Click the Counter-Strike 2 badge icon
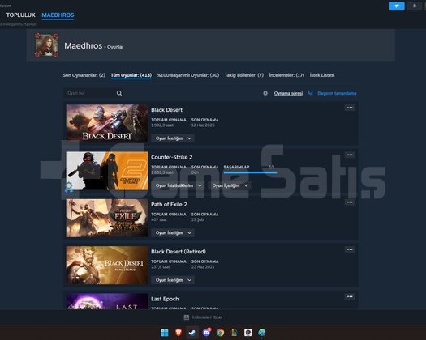The height and width of the screenshot is (340, 426). [x=69, y=186]
